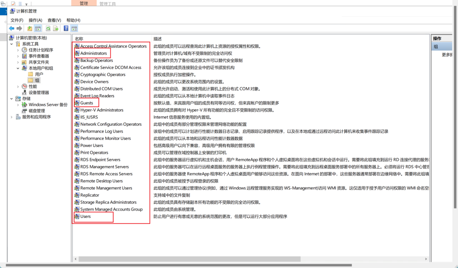Image resolution: width=458 pixels, height=268 pixels.
Task: Expand the 性能 tree node
Action: (18, 87)
